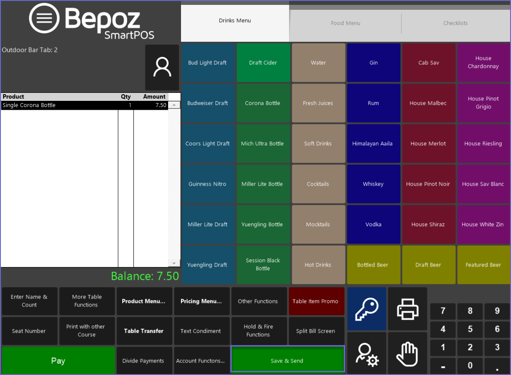Tap the hand stop icon button
Screen dimensions: 511x375
[407, 354]
